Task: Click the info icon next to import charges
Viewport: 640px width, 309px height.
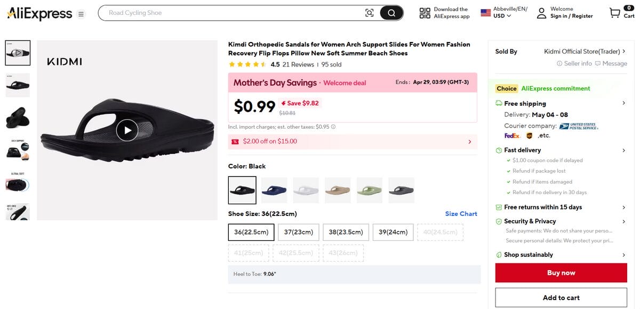Action: point(333,127)
